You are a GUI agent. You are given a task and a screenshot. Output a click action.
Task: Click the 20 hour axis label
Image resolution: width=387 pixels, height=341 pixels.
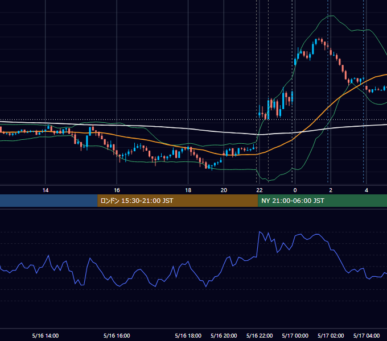pyautogui.click(x=224, y=190)
